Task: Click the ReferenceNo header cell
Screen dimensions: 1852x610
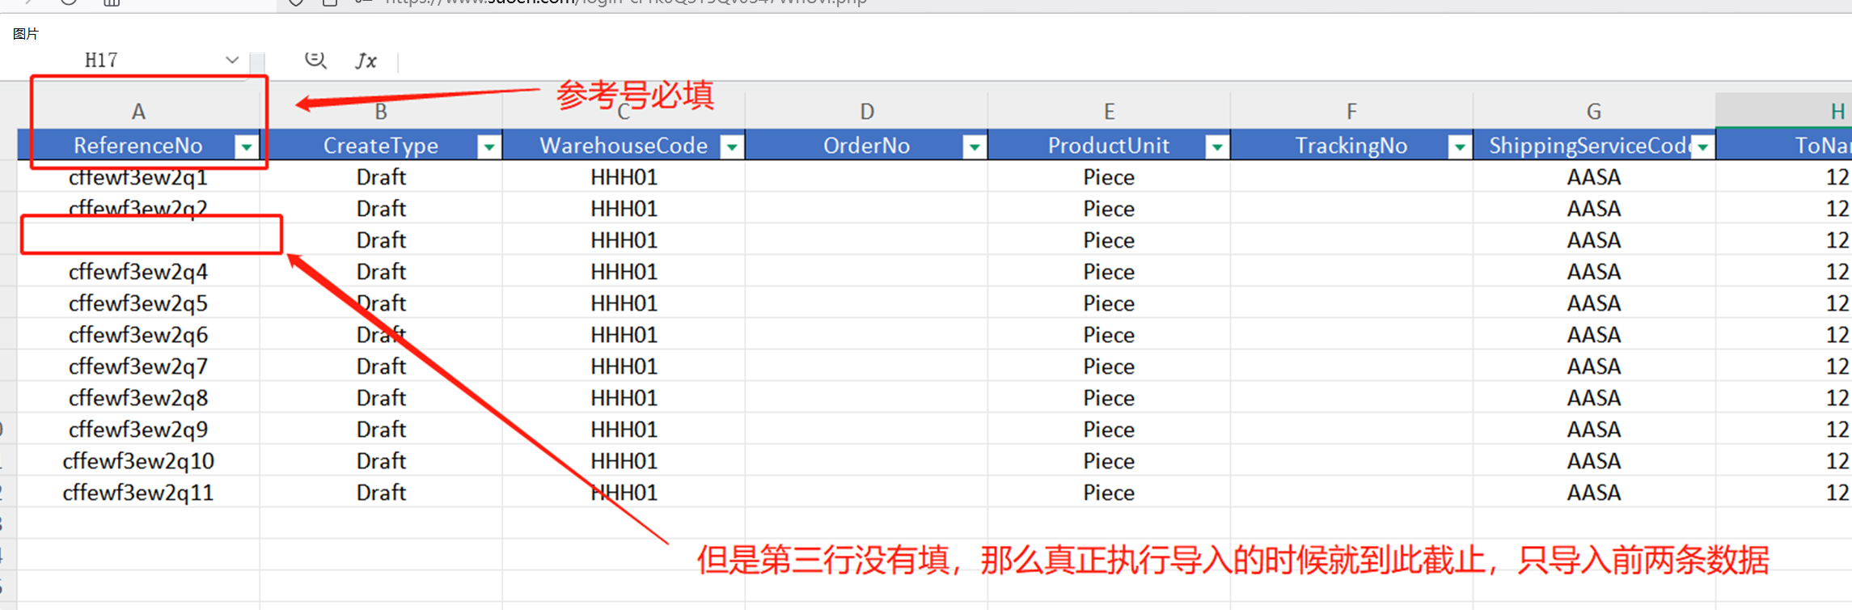Action: coord(138,145)
